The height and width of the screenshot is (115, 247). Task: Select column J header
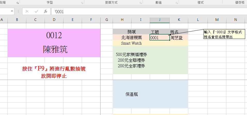pos(160,20)
